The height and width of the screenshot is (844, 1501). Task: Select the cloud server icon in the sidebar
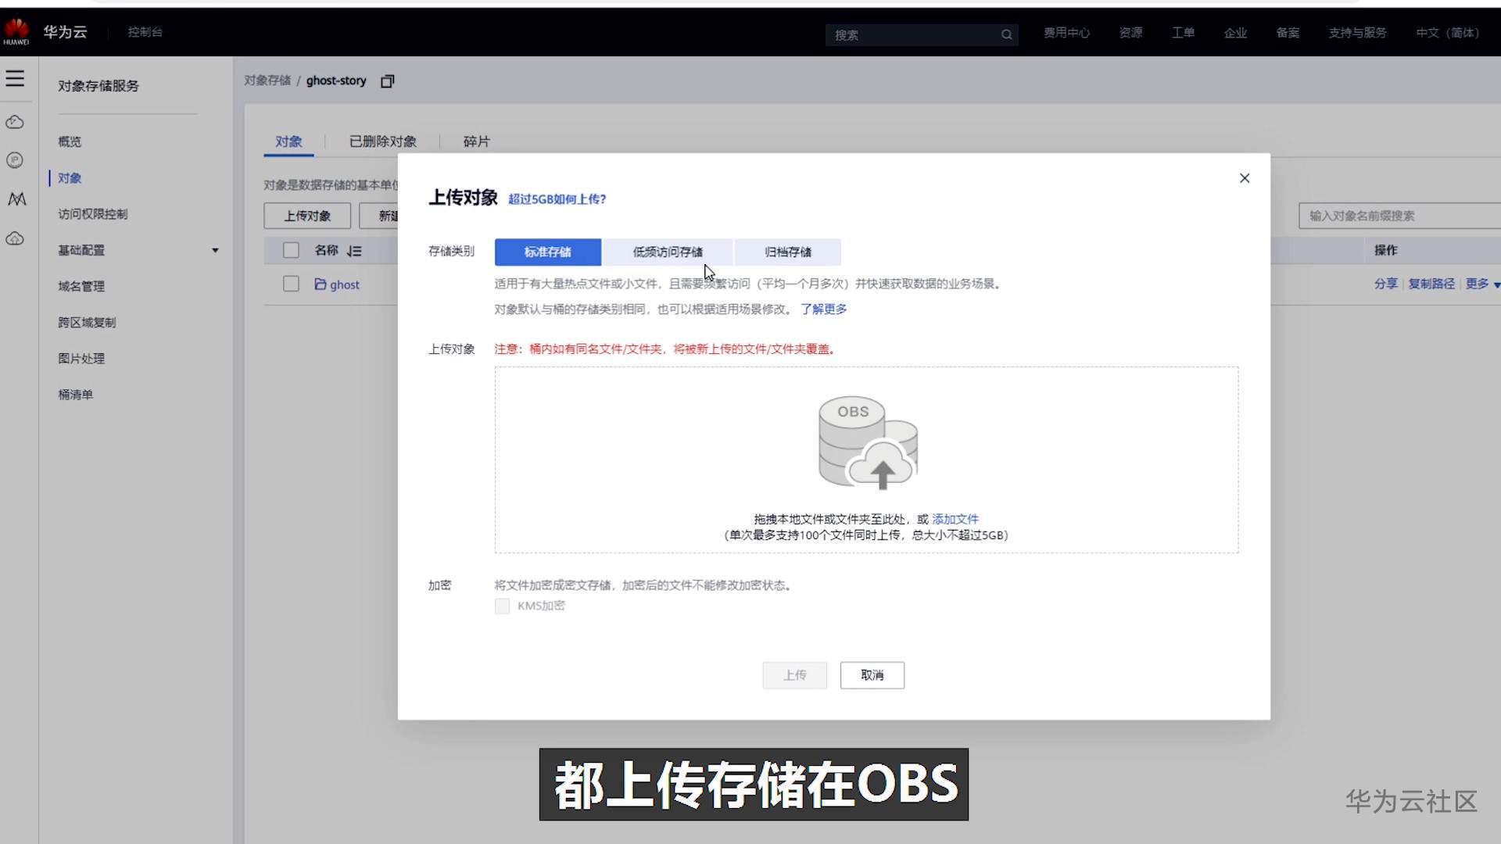coord(15,122)
